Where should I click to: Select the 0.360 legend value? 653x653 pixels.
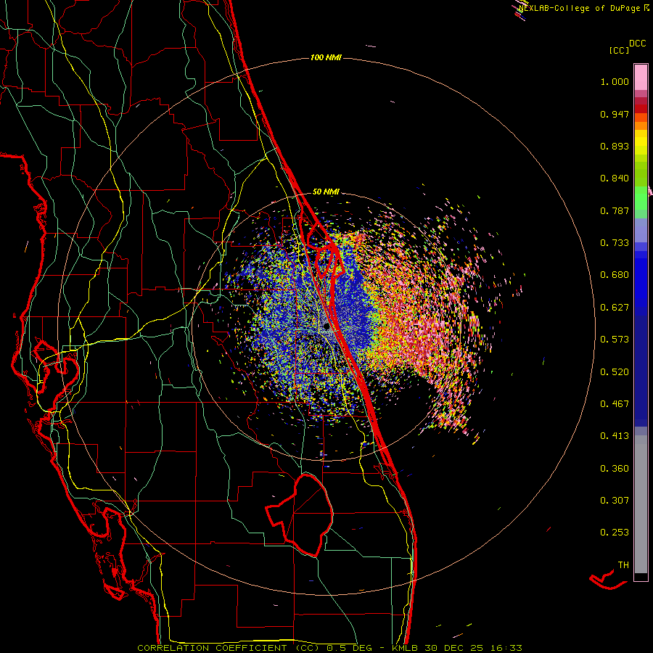(615, 469)
